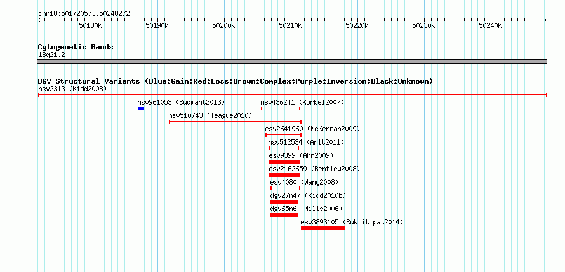This screenshot has height=272, width=565.
Task: Click the 50230k ruler tick label
Action: (x=423, y=25)
